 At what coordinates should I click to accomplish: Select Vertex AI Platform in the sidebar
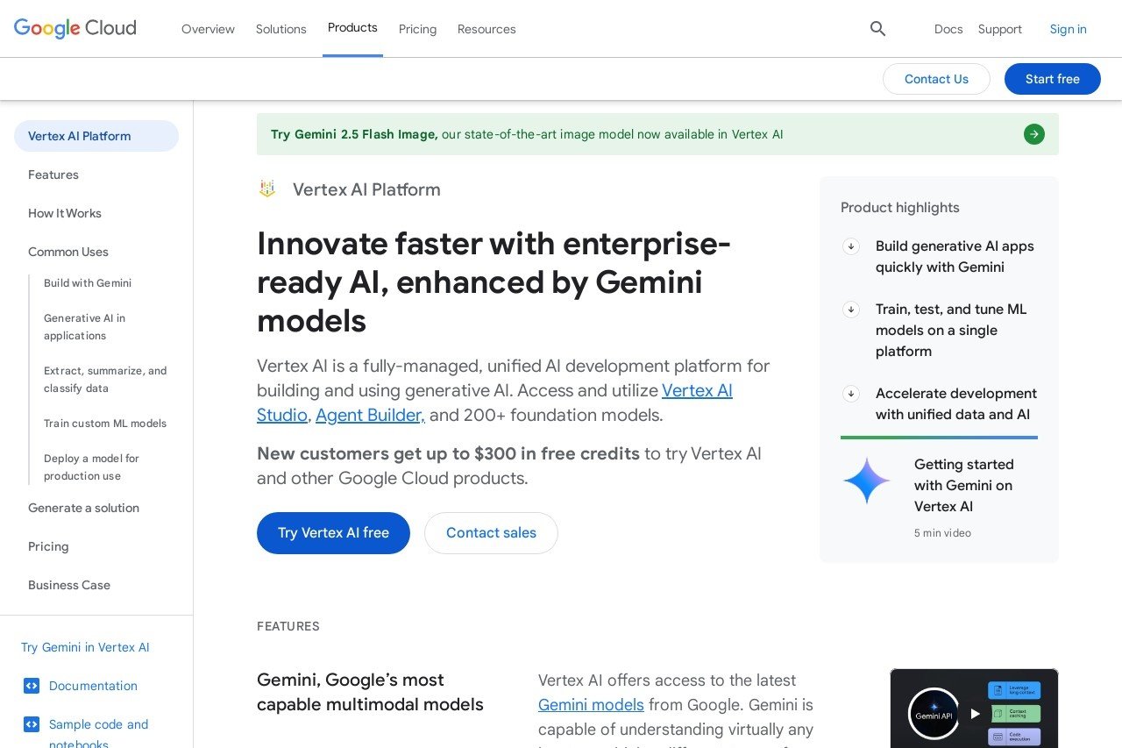point(96,136)
